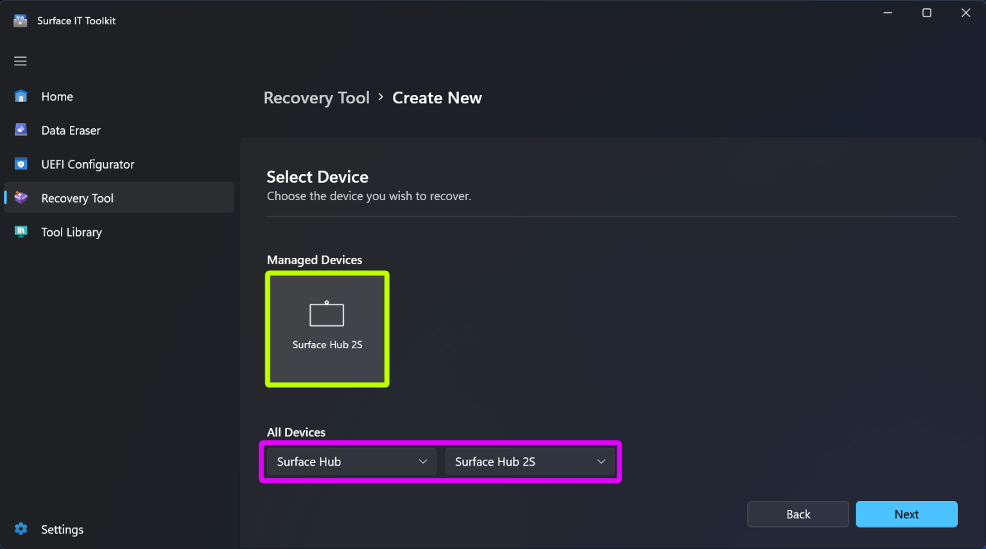
Task: Select the Home icon in the sidebar
Action: pos(21,96)
